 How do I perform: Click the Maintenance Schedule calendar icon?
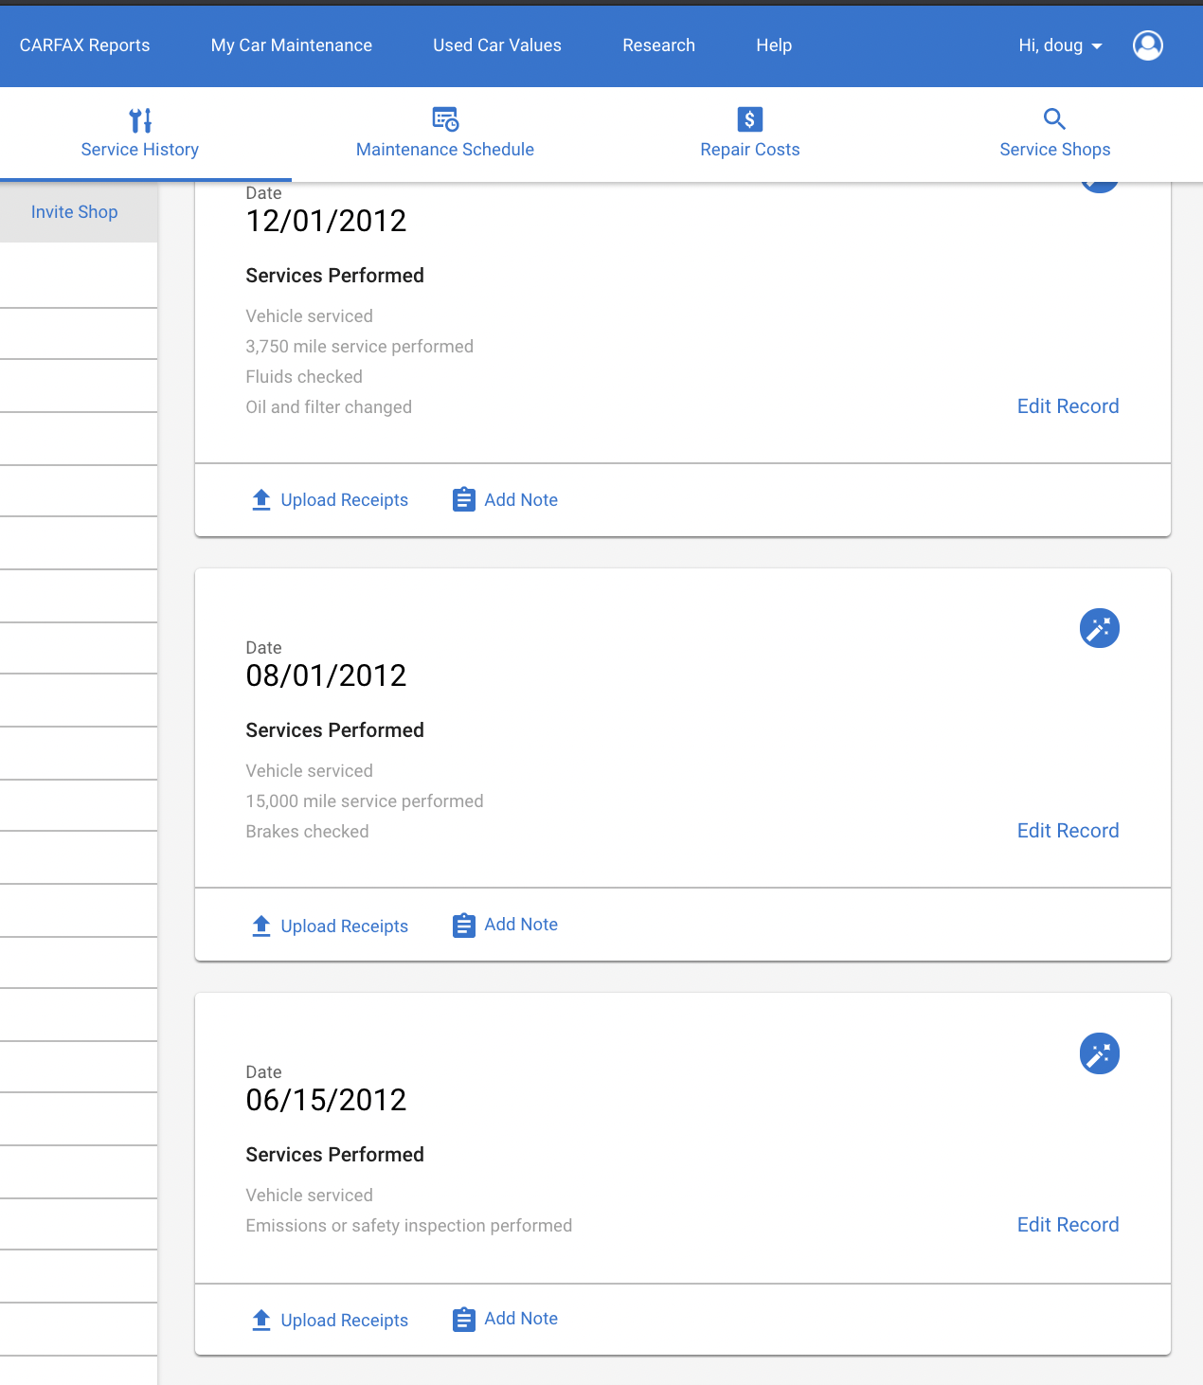445,119
